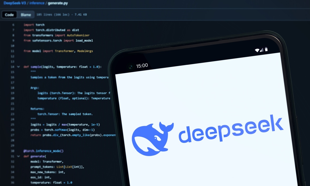The width and height of the screenshot is (310, 186).
Task: Tap the cellular signal strength icon
Action: [x=262, y=50]
